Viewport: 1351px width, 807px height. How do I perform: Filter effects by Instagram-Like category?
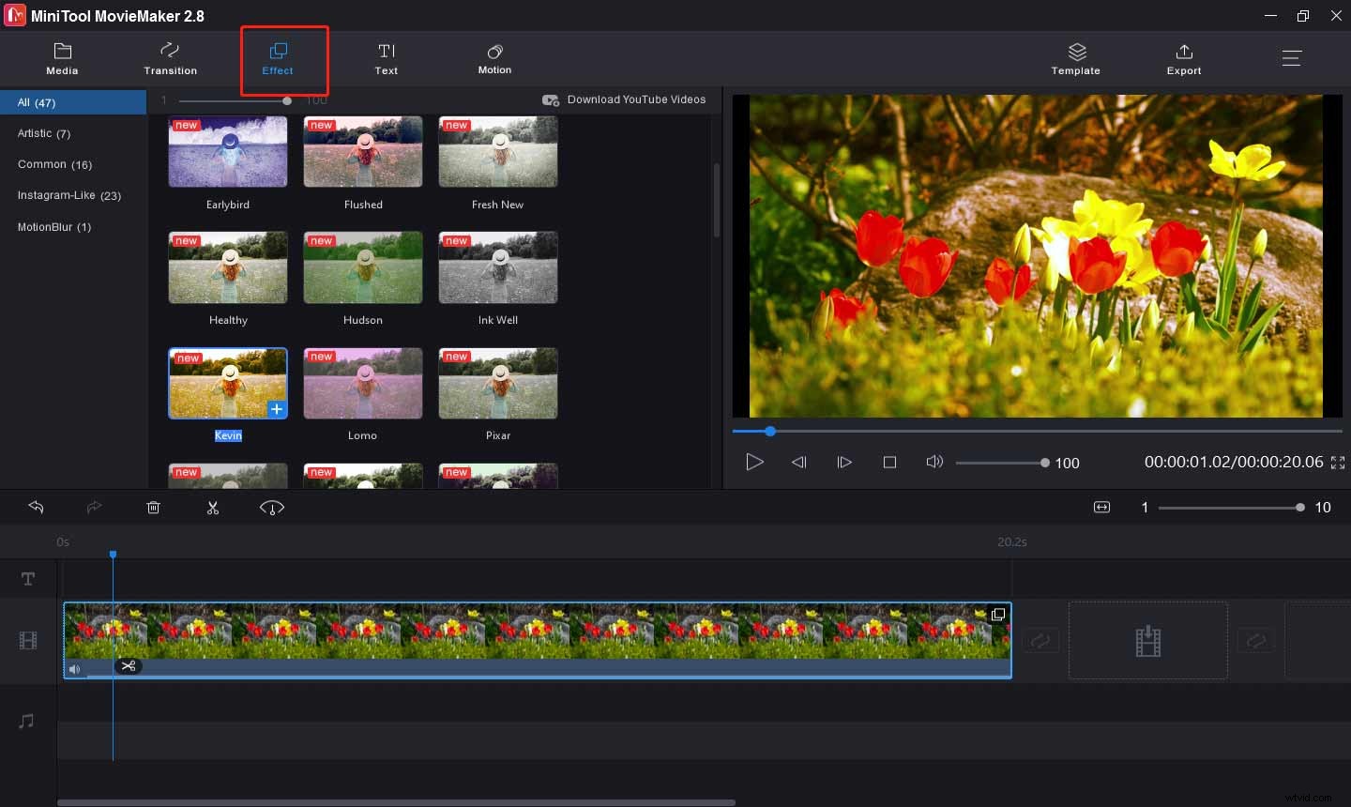tap(68, 195)
